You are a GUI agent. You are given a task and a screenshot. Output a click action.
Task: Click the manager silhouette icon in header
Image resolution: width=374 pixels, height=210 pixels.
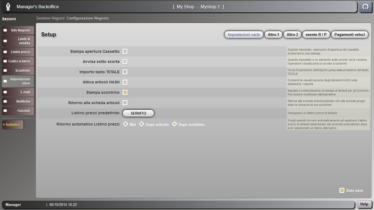click(8, 7)
